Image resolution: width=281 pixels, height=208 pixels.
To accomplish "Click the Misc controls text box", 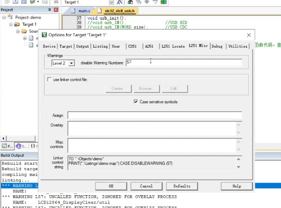I will pos(154,146).
